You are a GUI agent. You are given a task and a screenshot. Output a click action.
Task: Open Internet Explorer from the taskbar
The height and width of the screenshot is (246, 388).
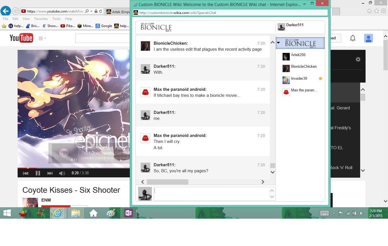tap(58, 213)
